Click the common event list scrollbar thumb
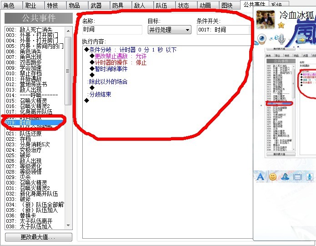The height and width of the screenshot is (246, 316). tap(68, 71)
